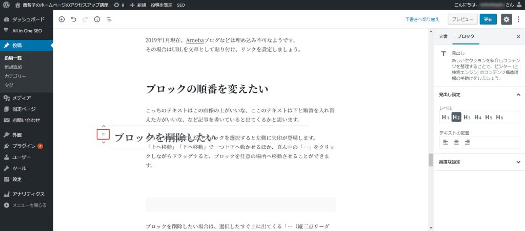The height and width of the screenshot is (231, 525).
Task: Open 設定 in the sidebar
Action: coord(27,179)
